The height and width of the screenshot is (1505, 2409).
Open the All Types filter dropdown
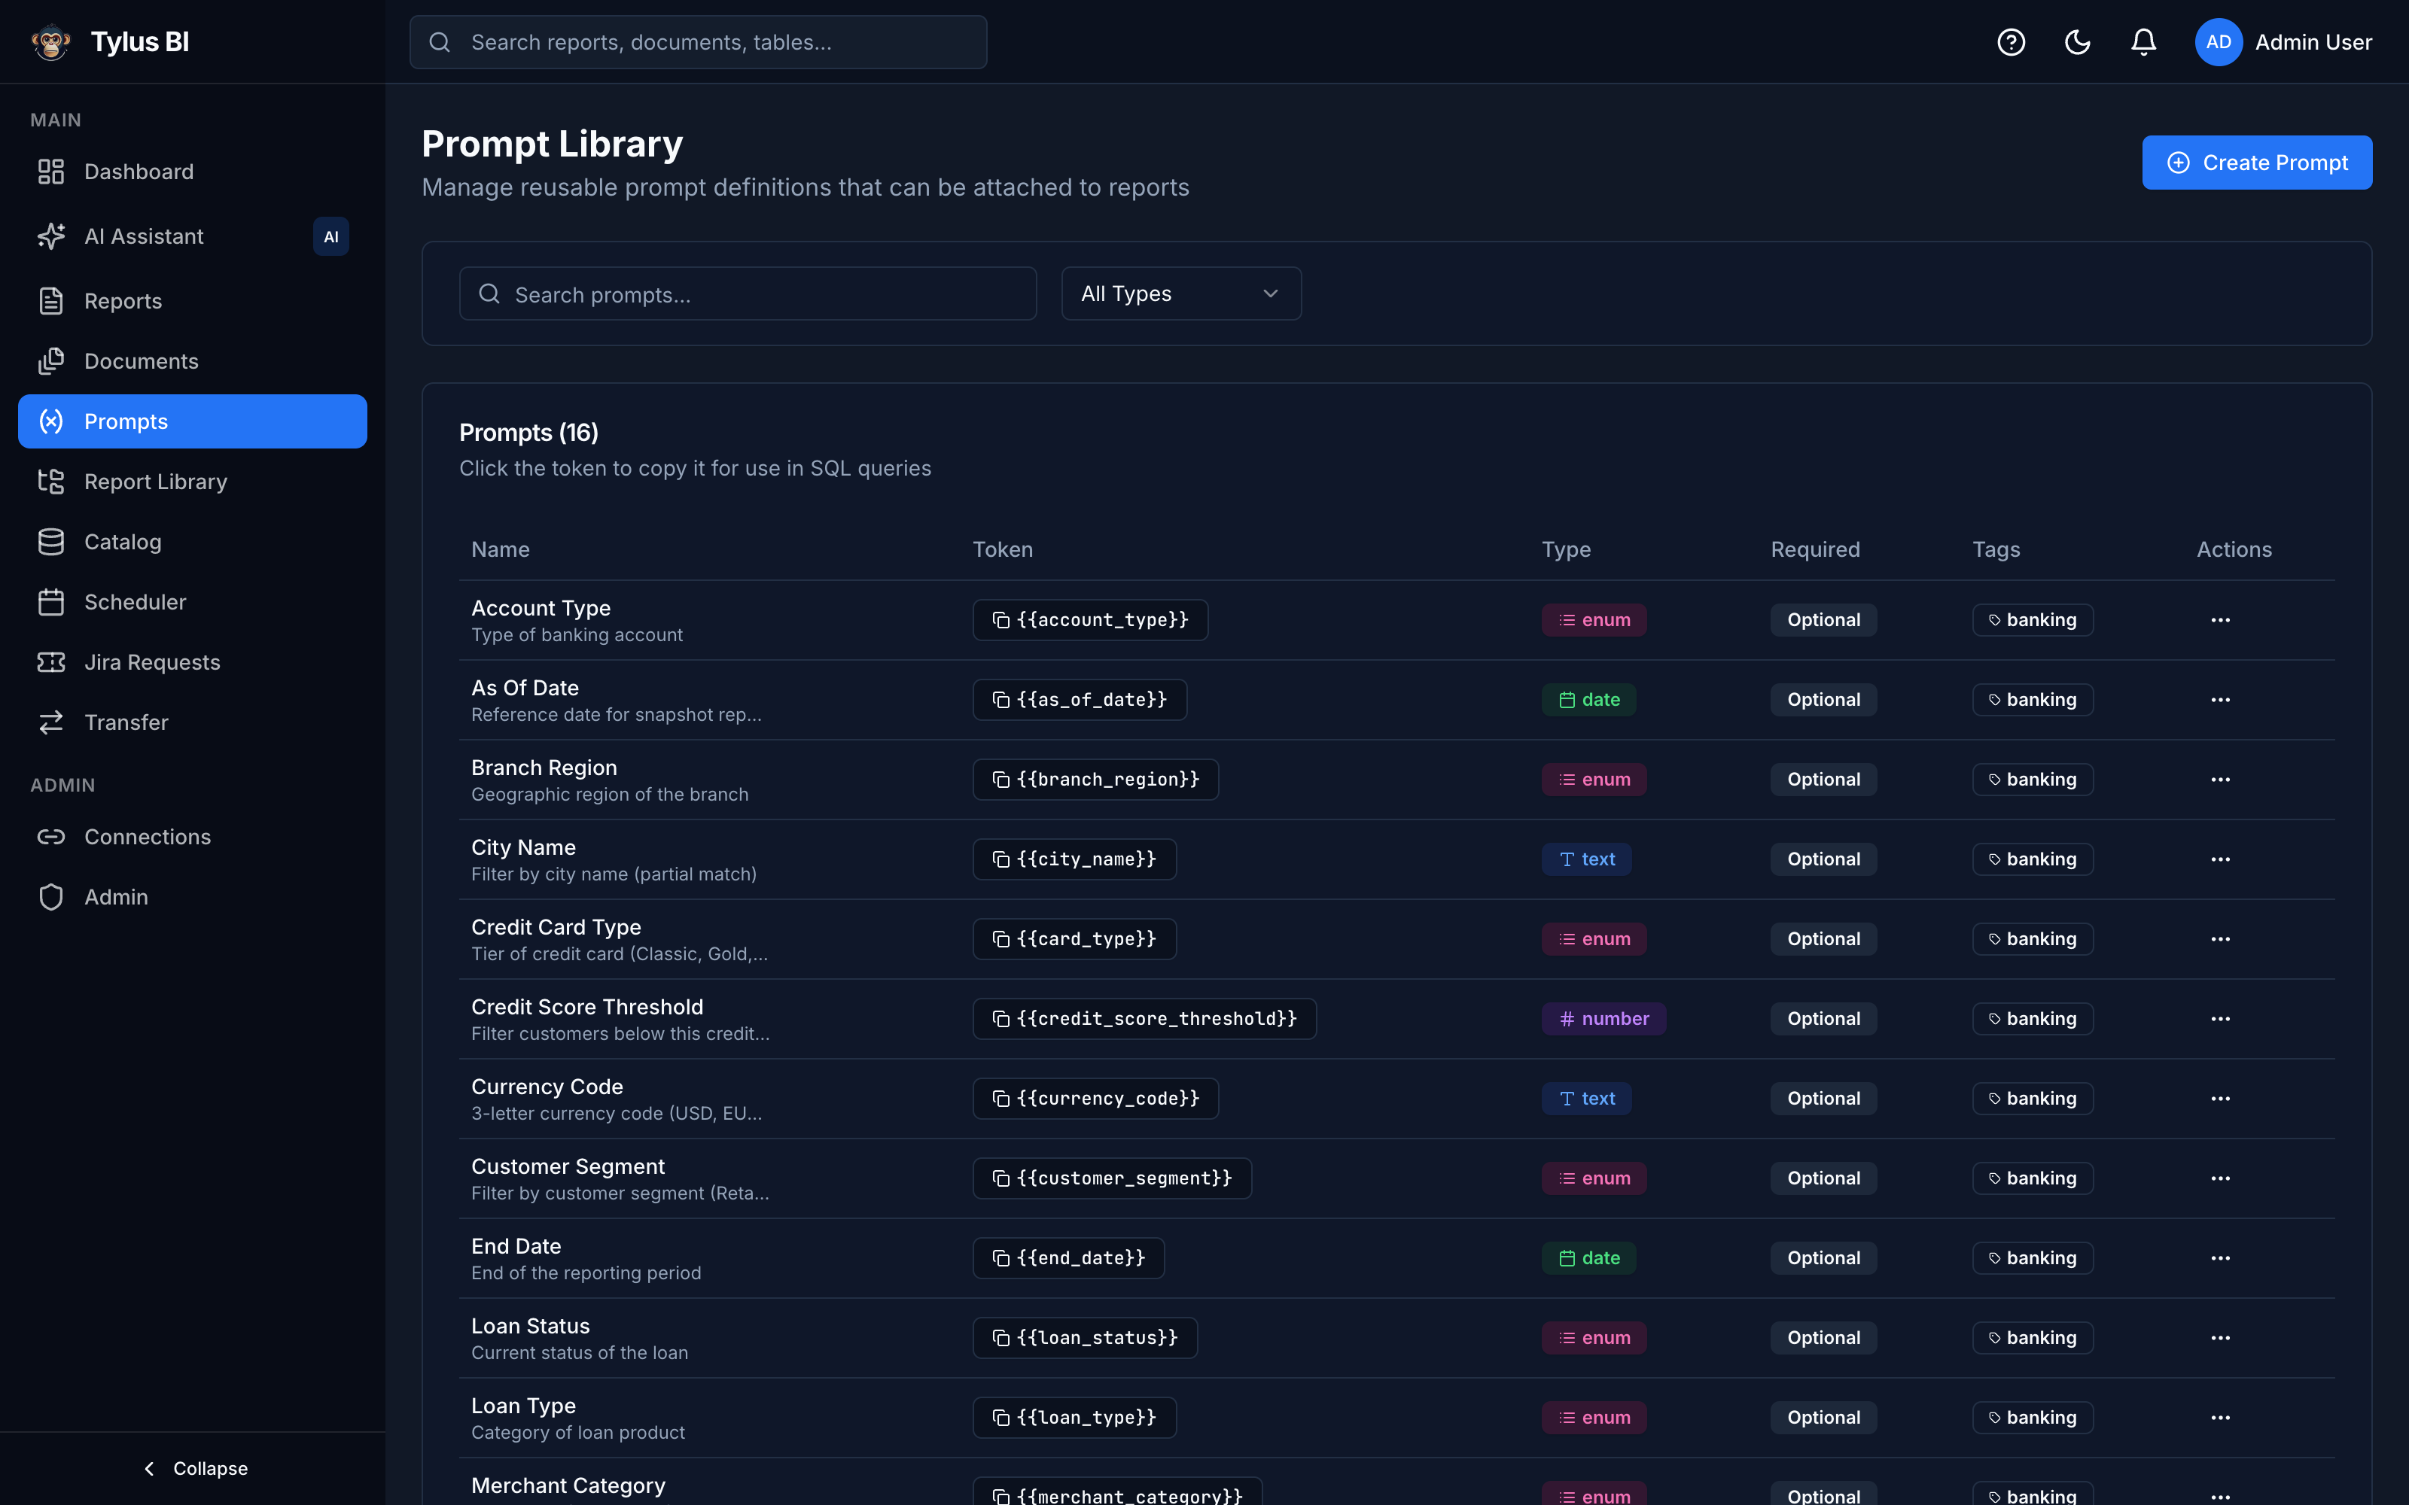(x=1180, y=293)
